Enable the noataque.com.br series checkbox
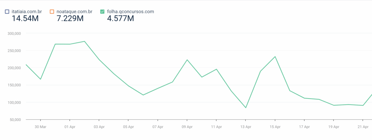Image resolution: width=372 pixels, height=140 pixels. (52, 11)
